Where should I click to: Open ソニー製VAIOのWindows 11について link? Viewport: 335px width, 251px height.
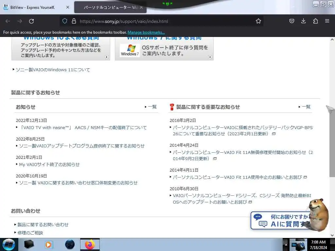[53, 70]
